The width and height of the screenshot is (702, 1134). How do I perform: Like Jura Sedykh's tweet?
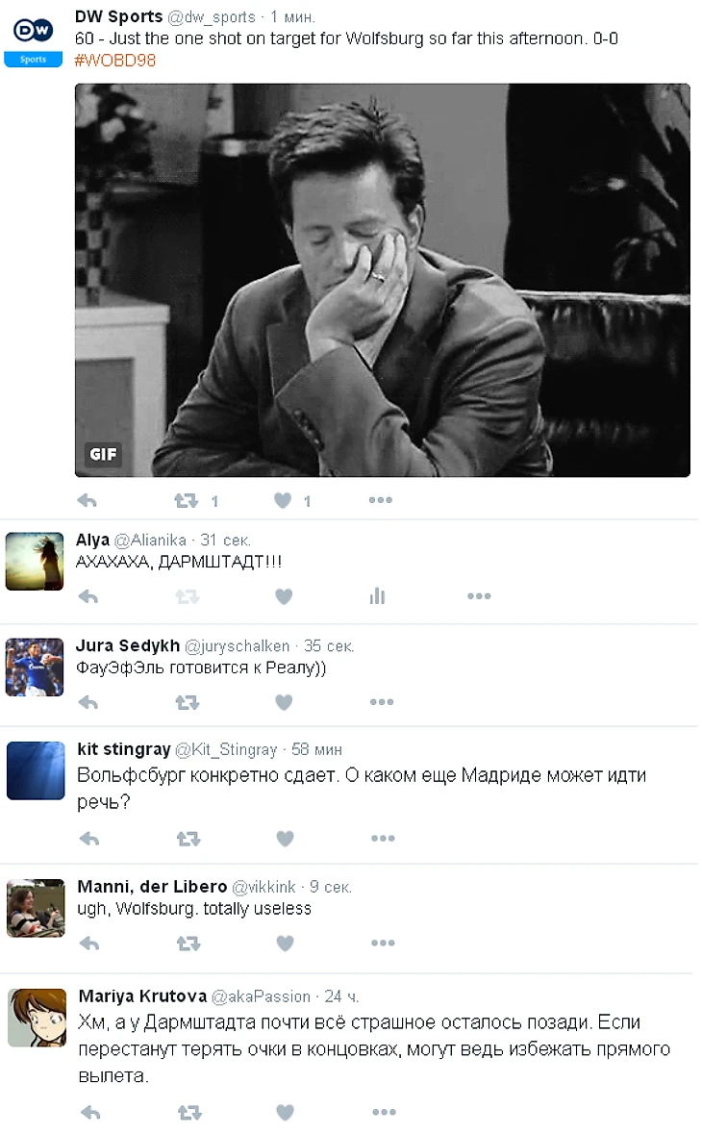284,702
